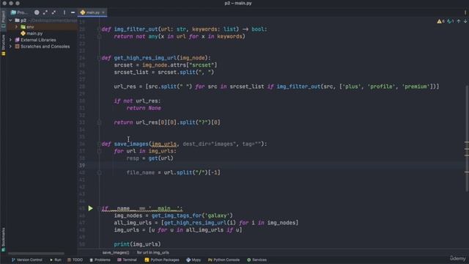This screenshot has width=469, height=264.
Task: Go to previous highlighted error arrow
Action: pyautogui.click(x=459, y=21)
